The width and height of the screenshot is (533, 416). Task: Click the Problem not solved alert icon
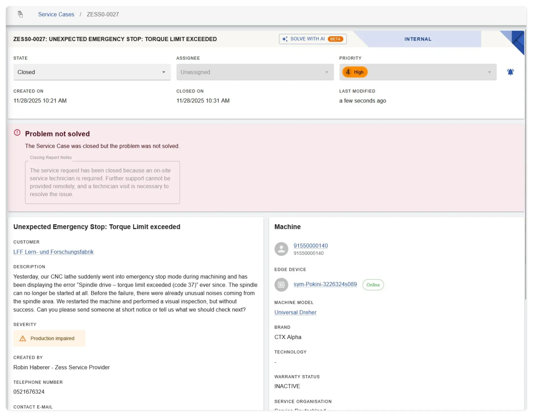pos(17,133)
